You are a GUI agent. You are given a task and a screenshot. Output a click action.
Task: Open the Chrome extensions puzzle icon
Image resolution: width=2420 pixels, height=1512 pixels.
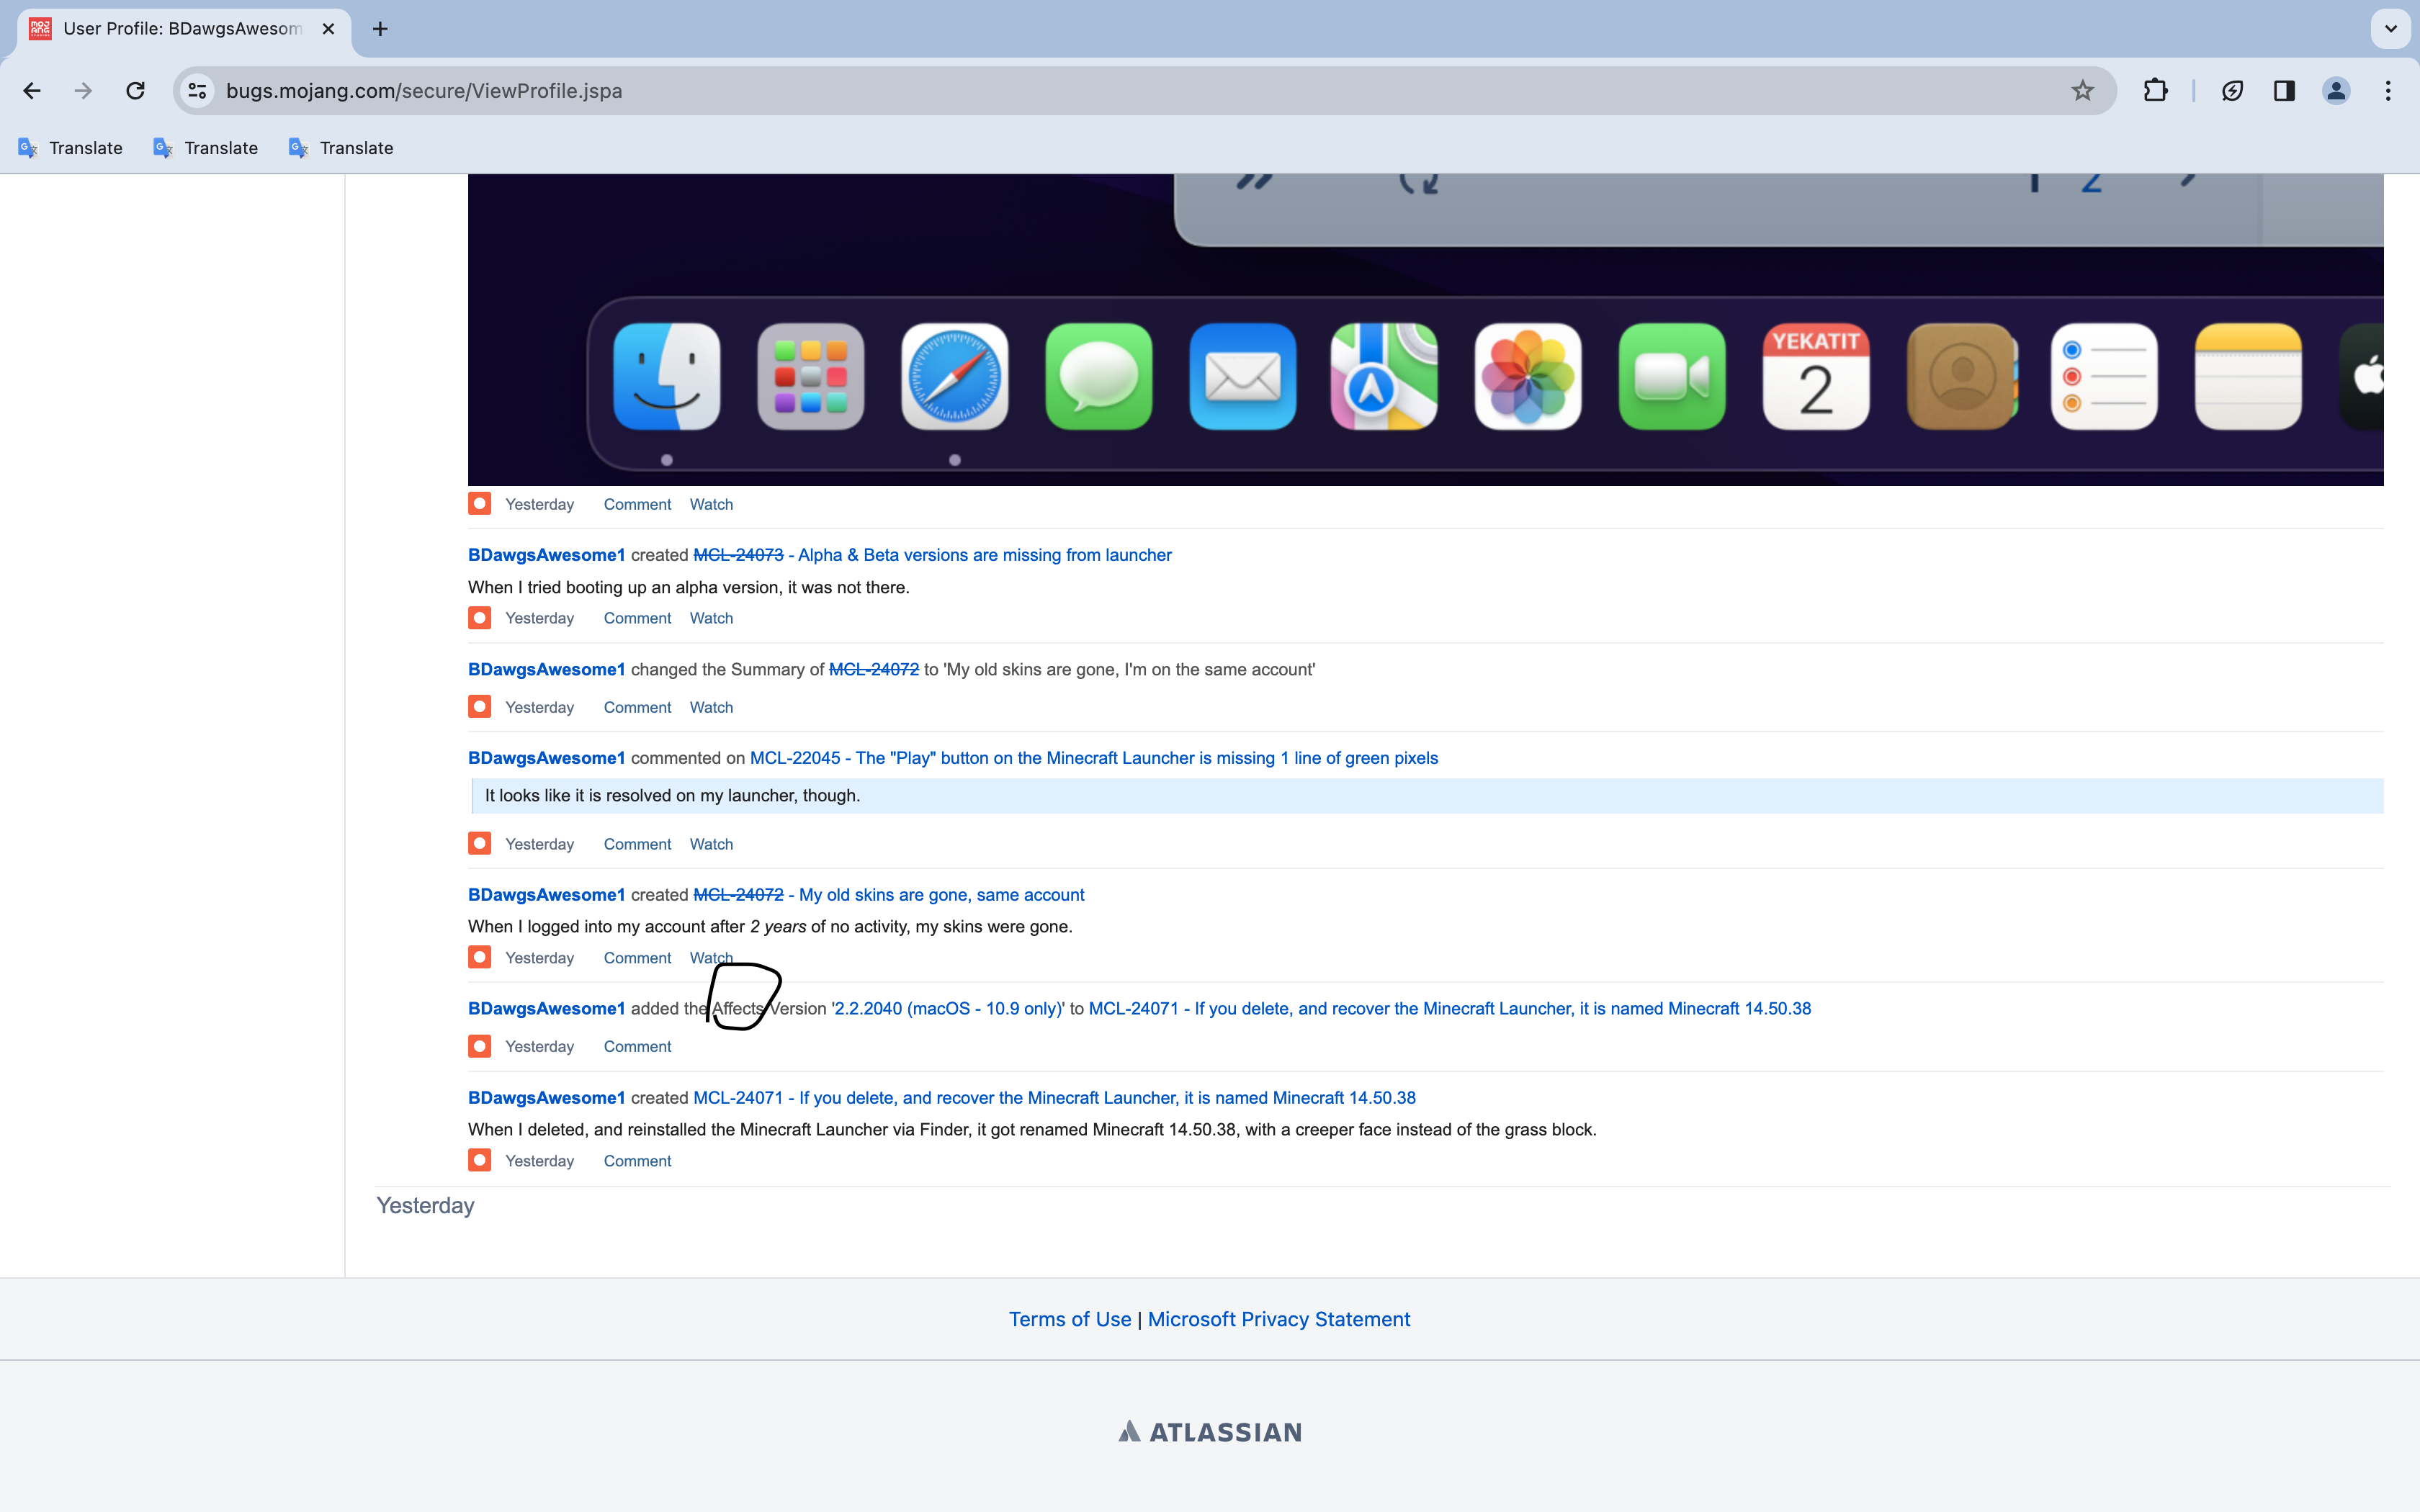click(x=2155, y=91)
